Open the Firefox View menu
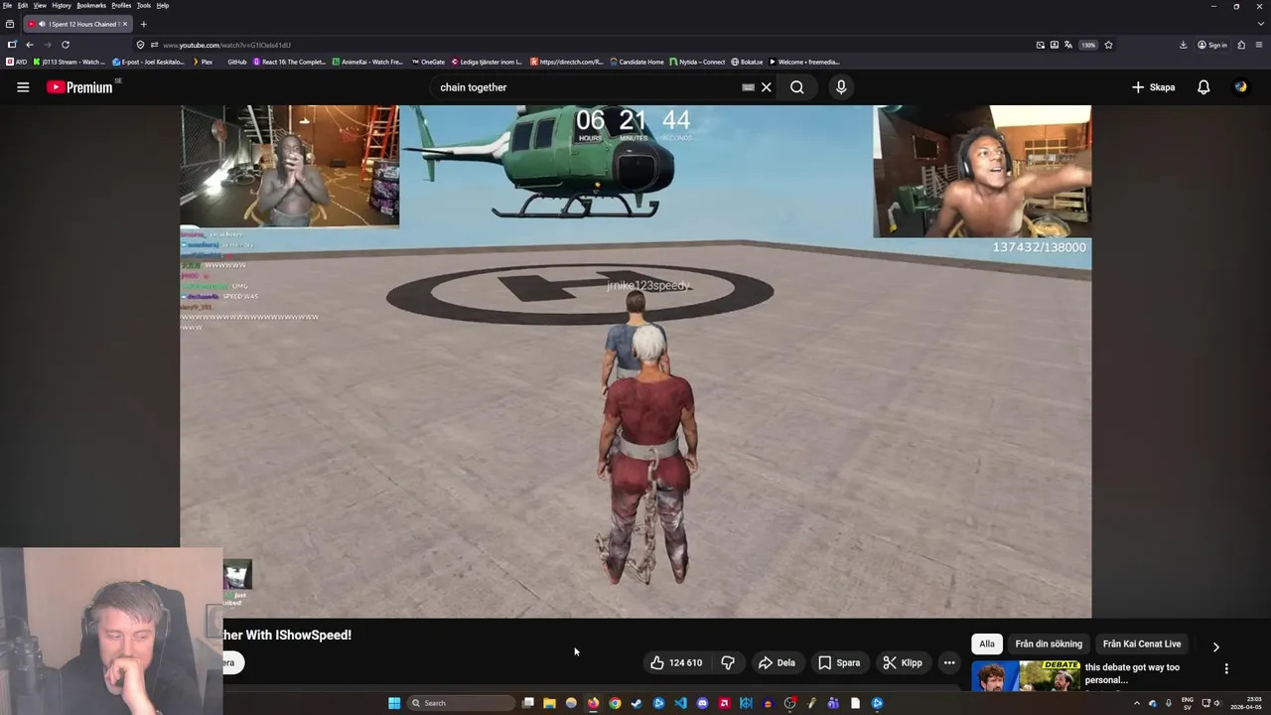This screenshot has height=715, width=1271. pos(40,5)
